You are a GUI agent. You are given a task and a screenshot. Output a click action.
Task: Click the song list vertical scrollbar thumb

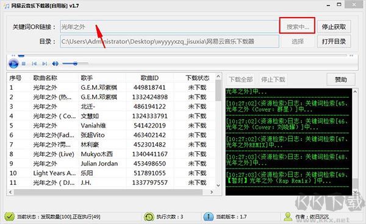pyautogui.click(x=218, y=90)
